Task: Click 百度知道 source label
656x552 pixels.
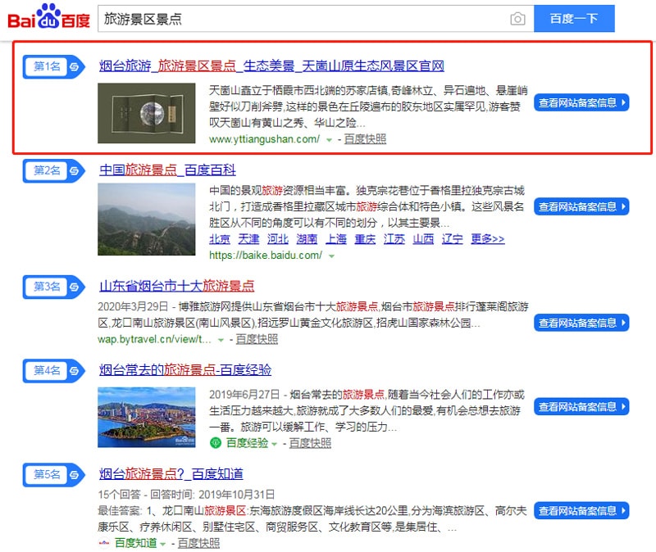Action: pyautogui.click(x=135, y=543)
